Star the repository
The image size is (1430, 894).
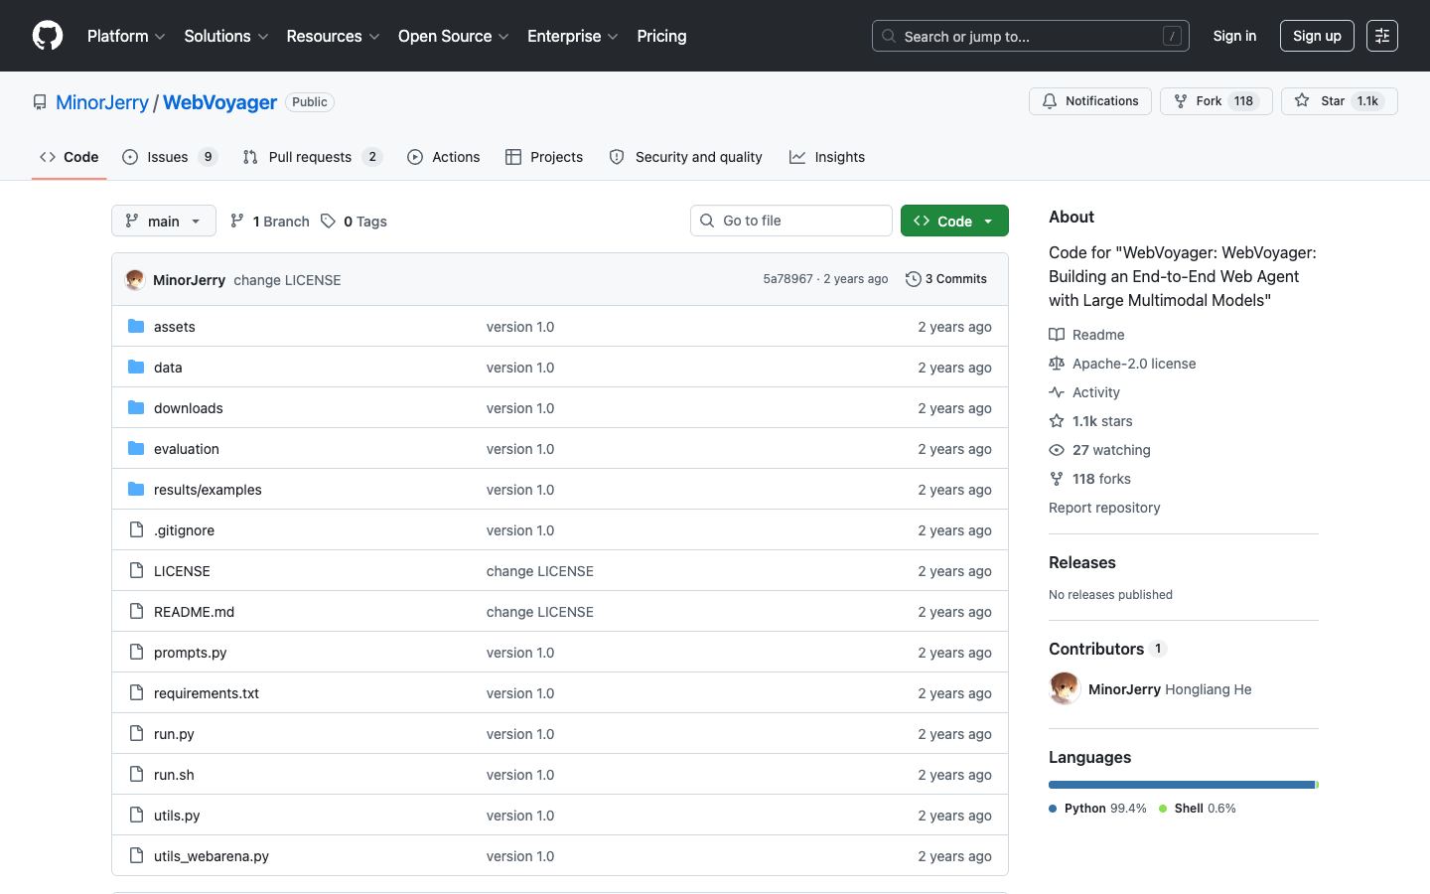click(1340, 101)
